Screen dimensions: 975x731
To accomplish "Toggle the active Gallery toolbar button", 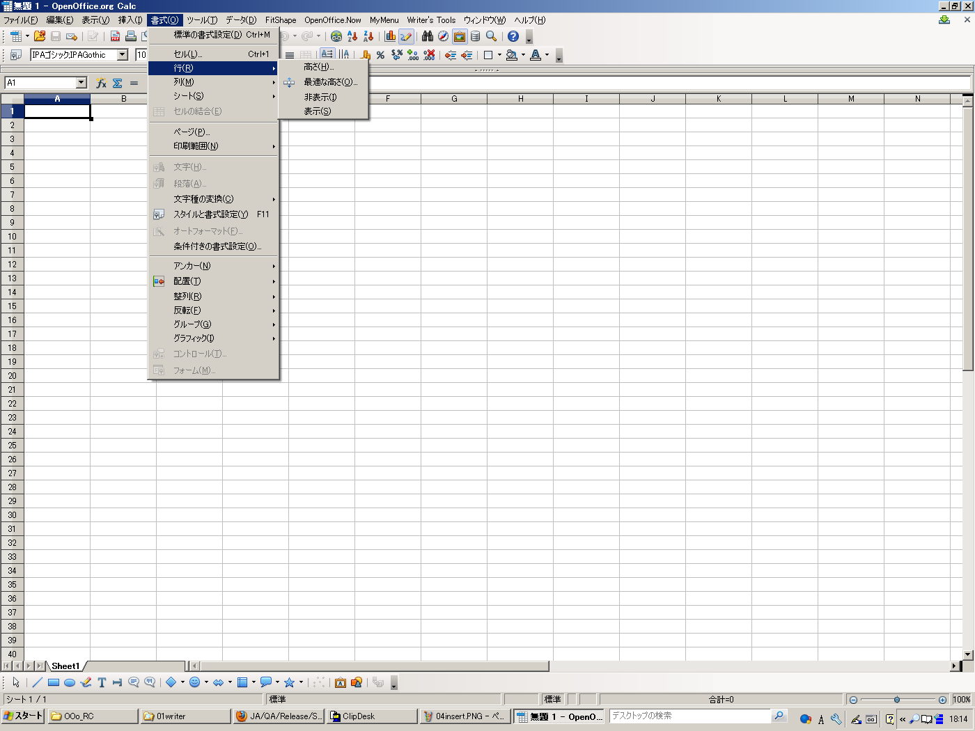I will 460,36.
